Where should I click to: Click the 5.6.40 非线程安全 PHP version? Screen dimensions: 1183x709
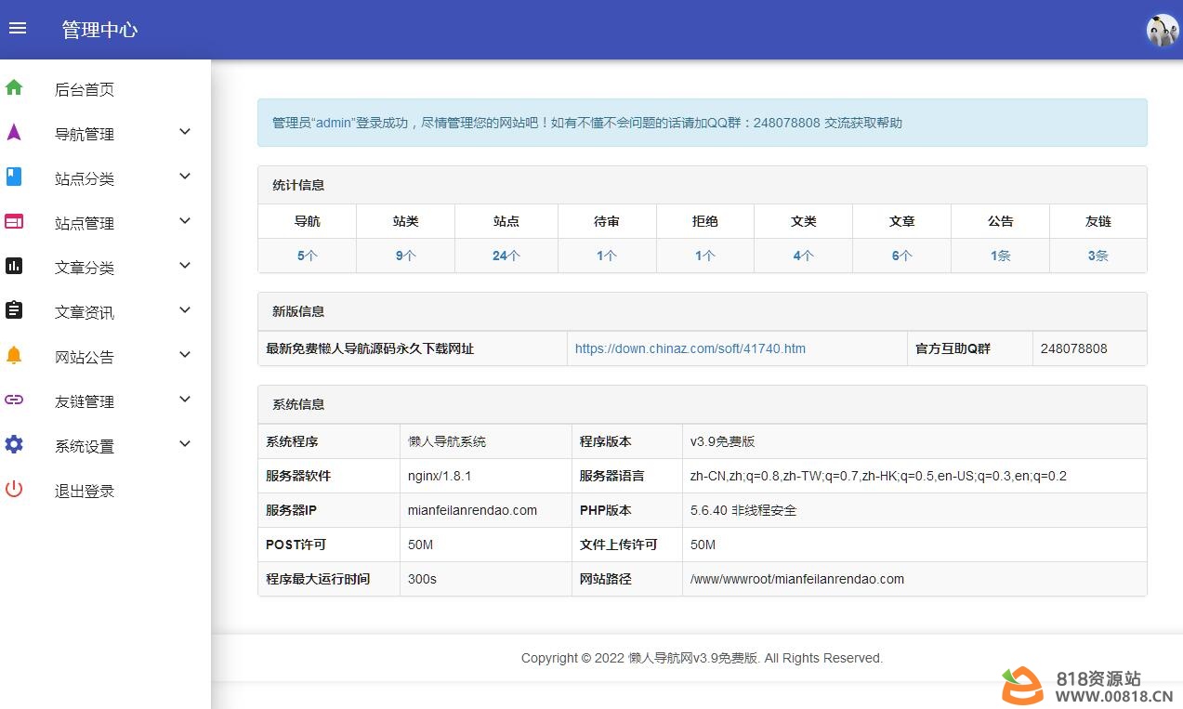(743, 510)
